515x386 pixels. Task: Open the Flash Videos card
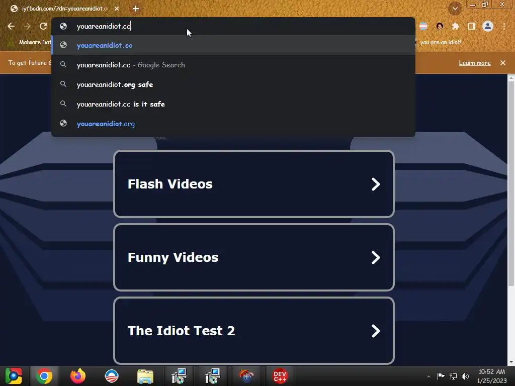[x=254, y=184]
